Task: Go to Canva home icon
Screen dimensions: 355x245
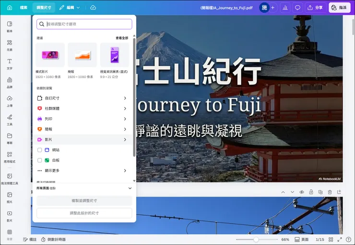Action: (10, 8)
